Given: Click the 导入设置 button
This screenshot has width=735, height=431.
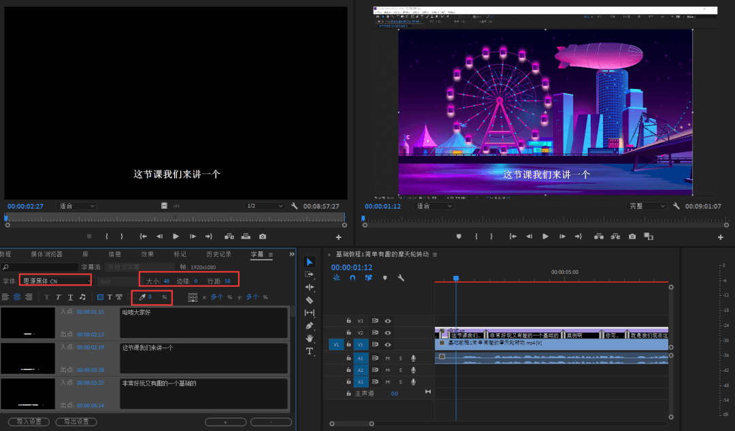Looking at the screenshot, I should point(29,421).
